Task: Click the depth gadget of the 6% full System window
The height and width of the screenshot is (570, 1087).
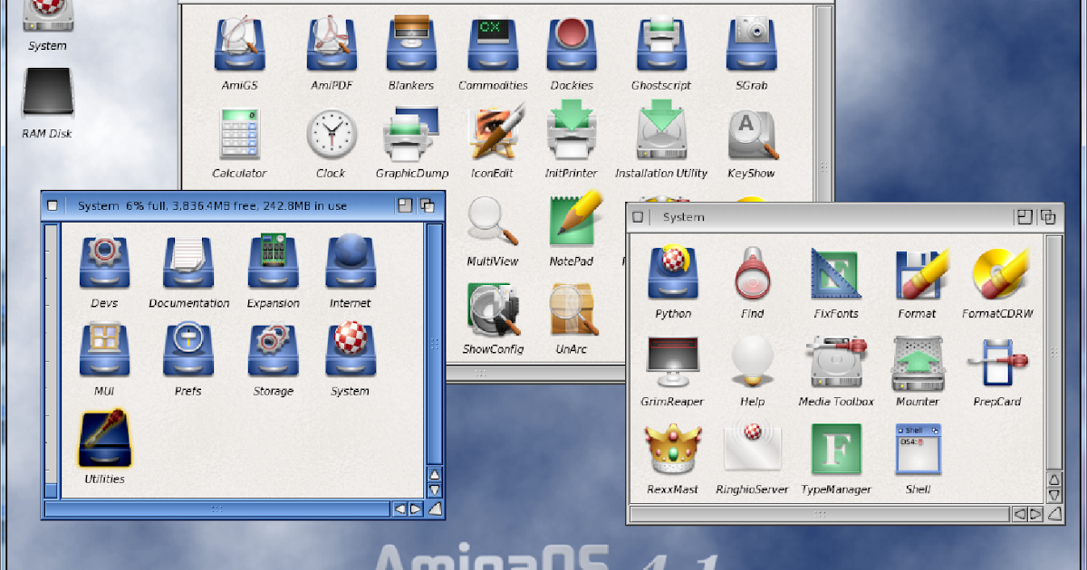Action: (427, 205)
